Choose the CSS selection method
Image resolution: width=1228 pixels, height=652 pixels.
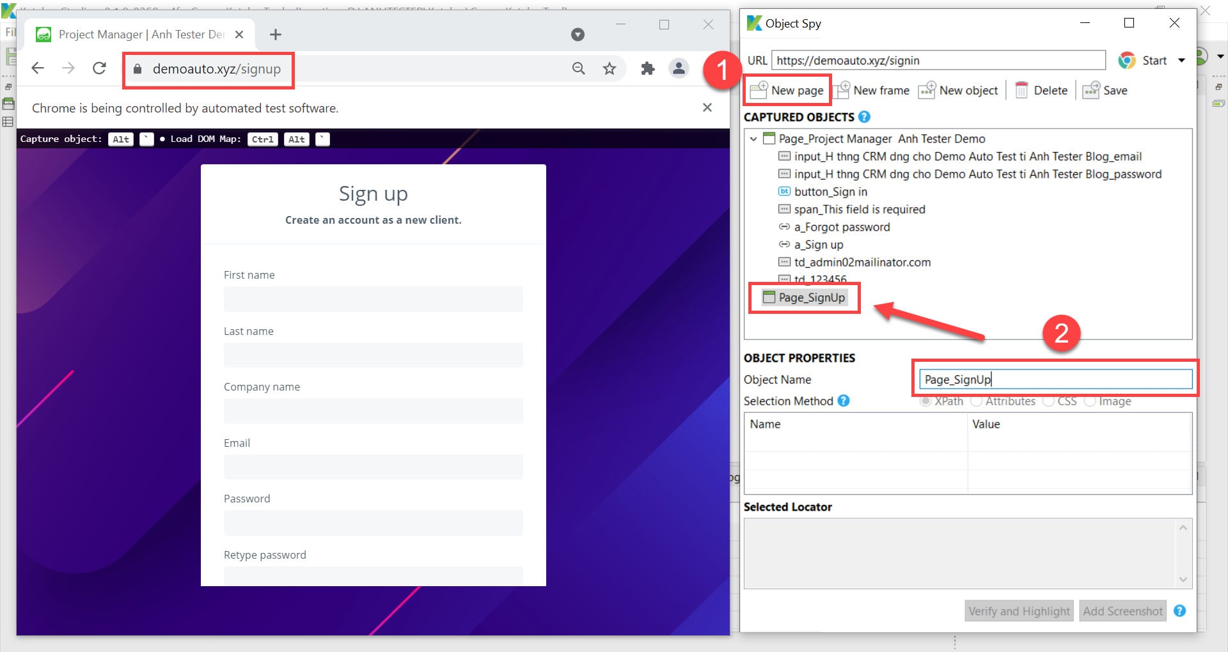[x=1060, y=401]
